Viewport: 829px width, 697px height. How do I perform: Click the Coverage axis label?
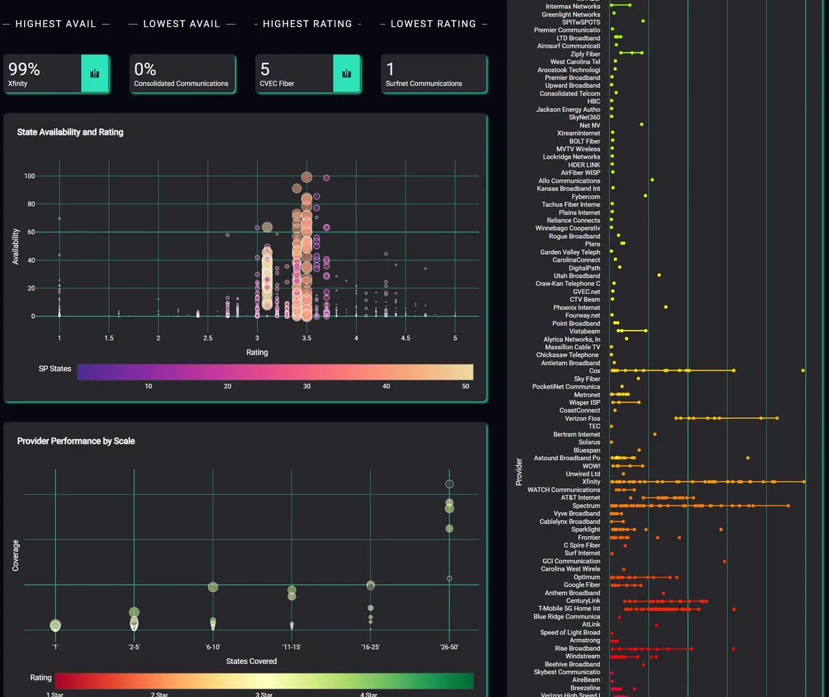(x=15, y=556)
